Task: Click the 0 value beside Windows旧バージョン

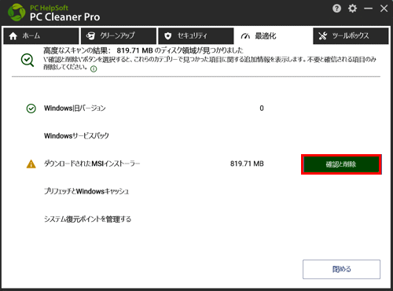Action: coord(262,109)
